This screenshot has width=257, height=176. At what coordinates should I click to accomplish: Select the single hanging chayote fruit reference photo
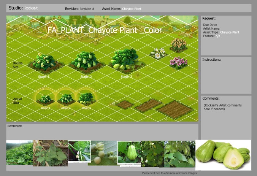coord(129,154)
